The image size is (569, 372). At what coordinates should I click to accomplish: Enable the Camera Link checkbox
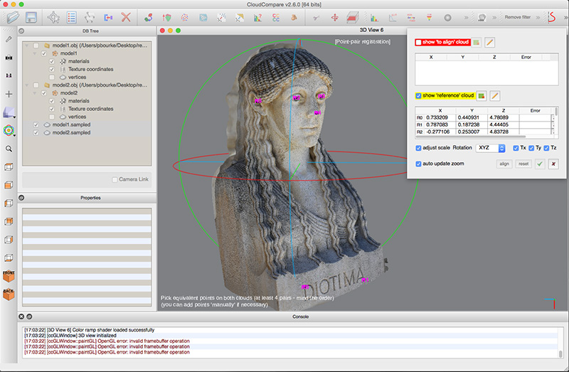pos(115,180)
